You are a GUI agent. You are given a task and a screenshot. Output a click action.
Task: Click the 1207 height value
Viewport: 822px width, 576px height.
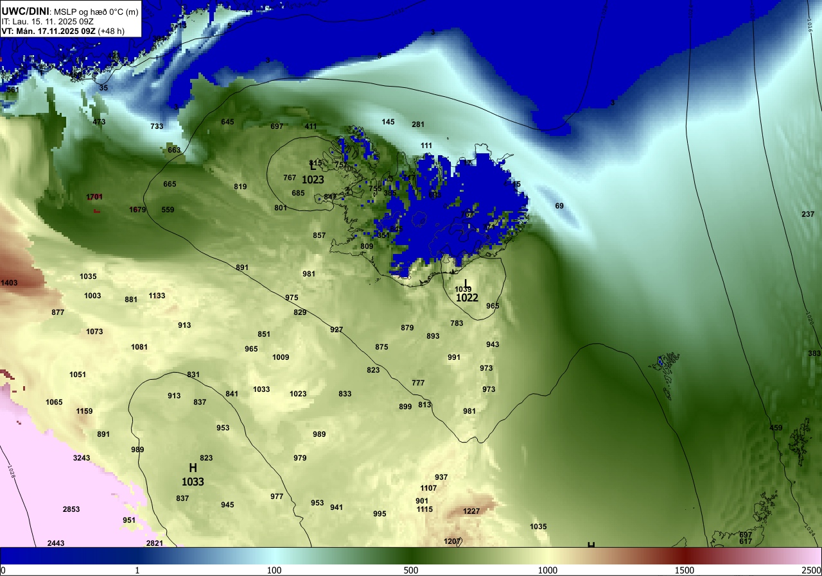(452, 541)
